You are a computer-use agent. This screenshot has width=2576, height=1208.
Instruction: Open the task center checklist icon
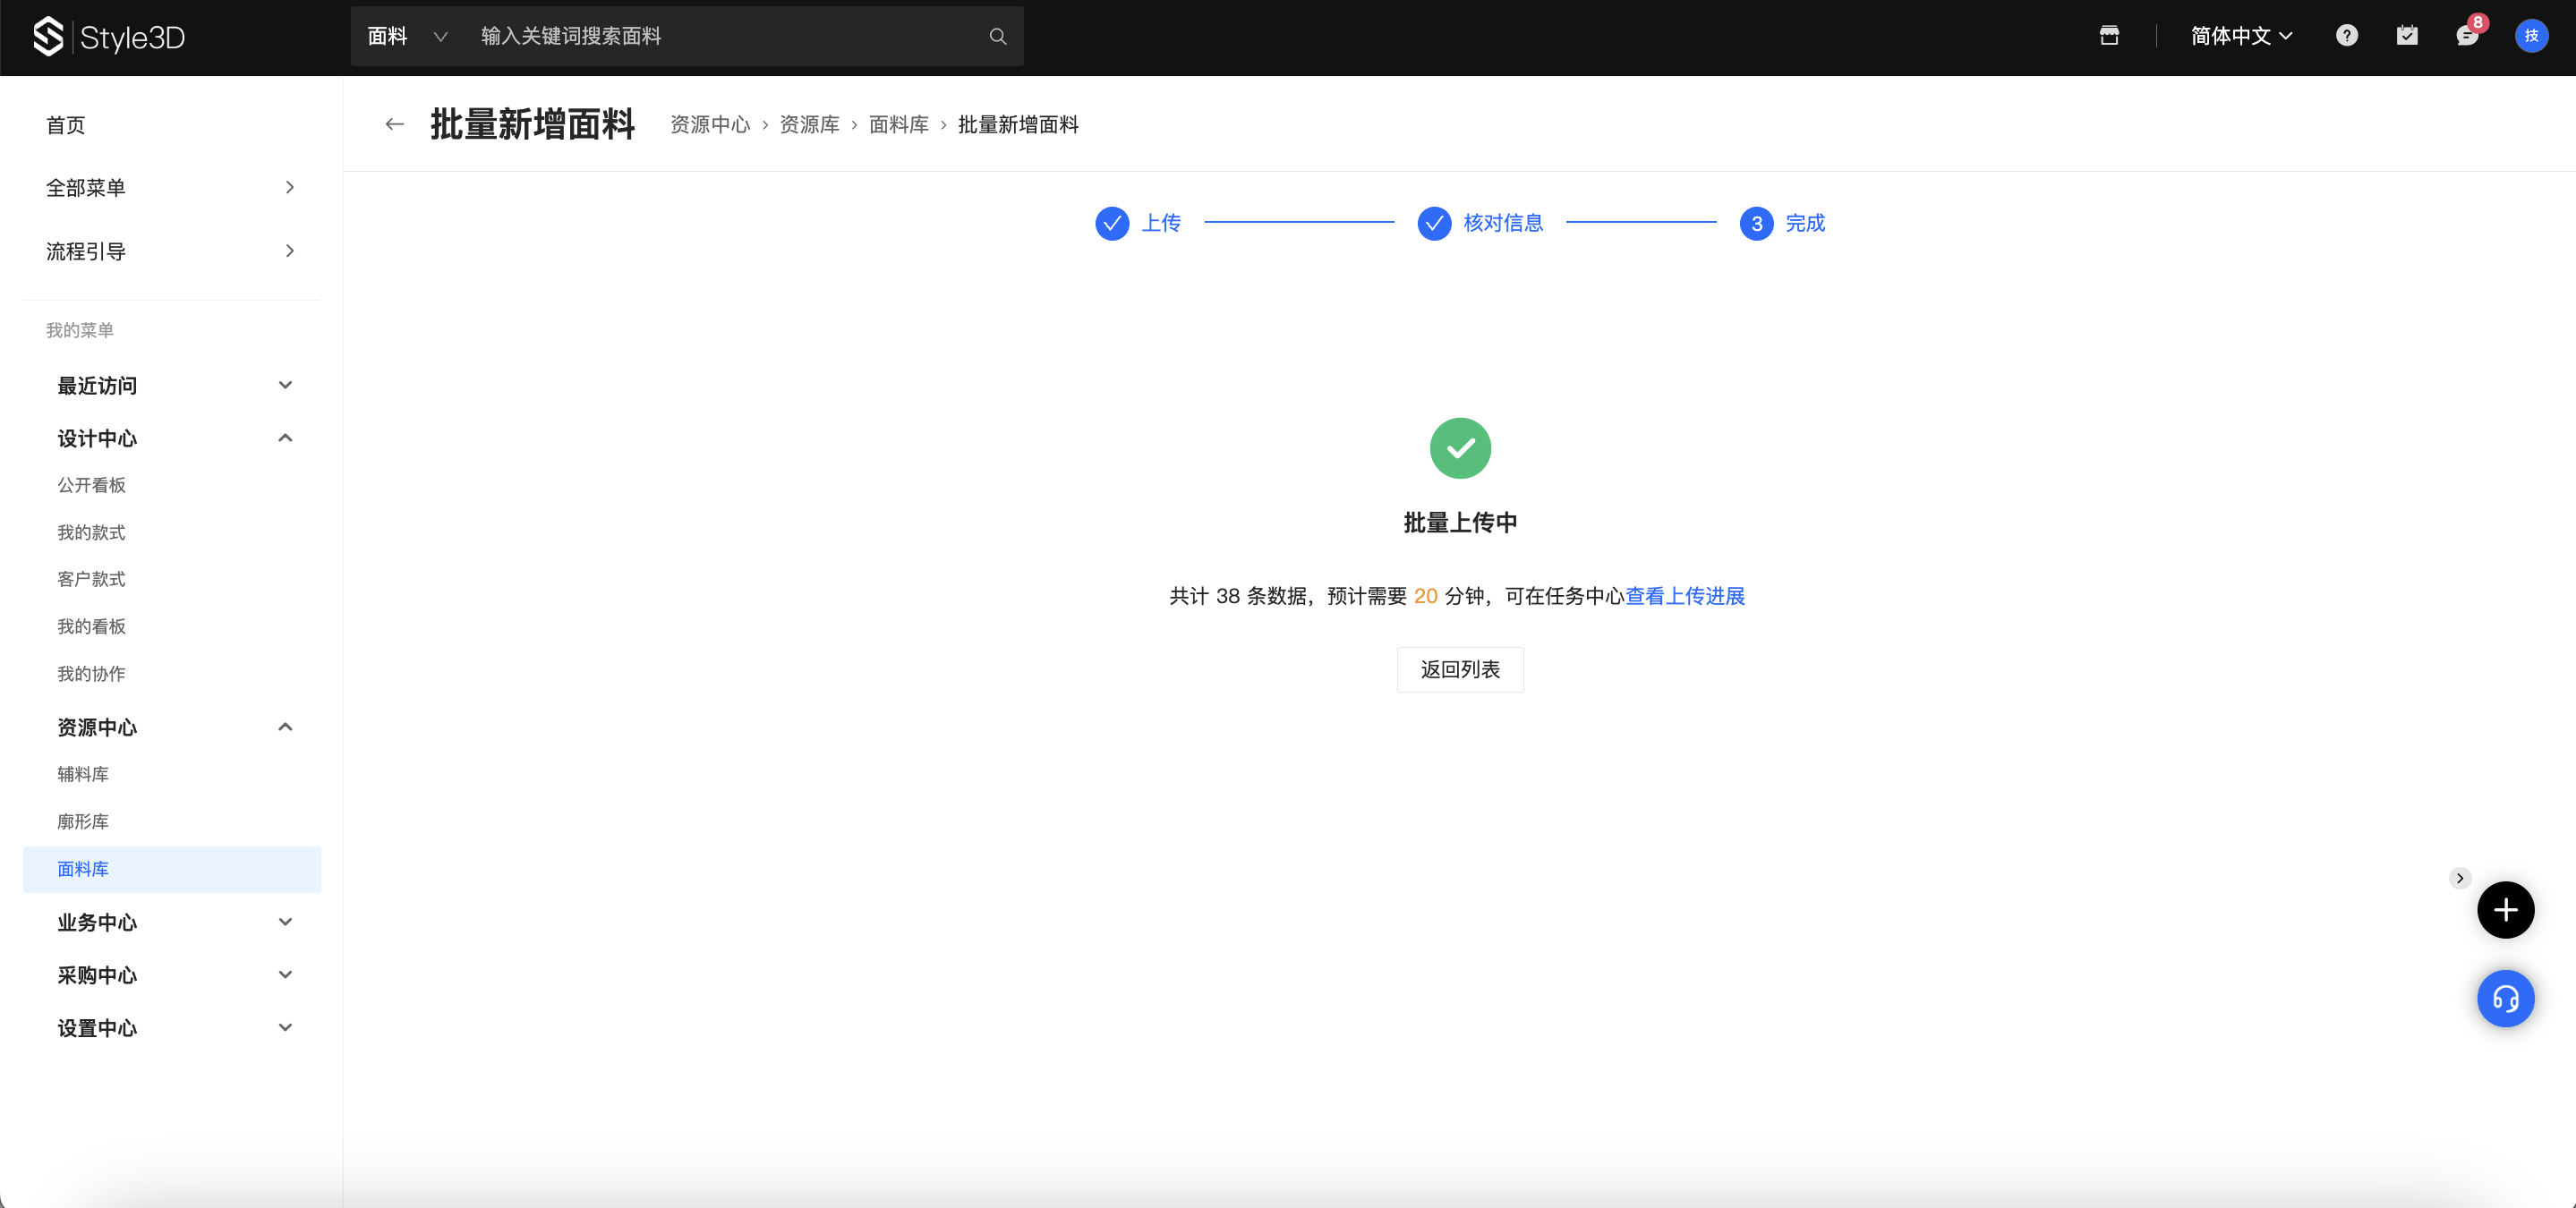point(2406,36)
